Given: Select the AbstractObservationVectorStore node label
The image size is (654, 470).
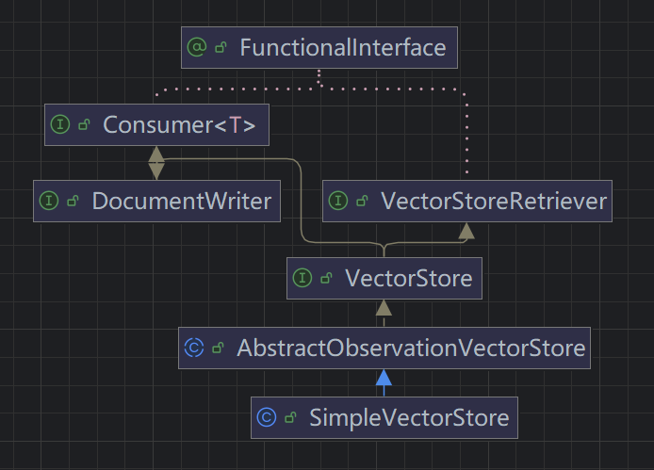Looking at the screenshot, I should [x=411, y=348].
